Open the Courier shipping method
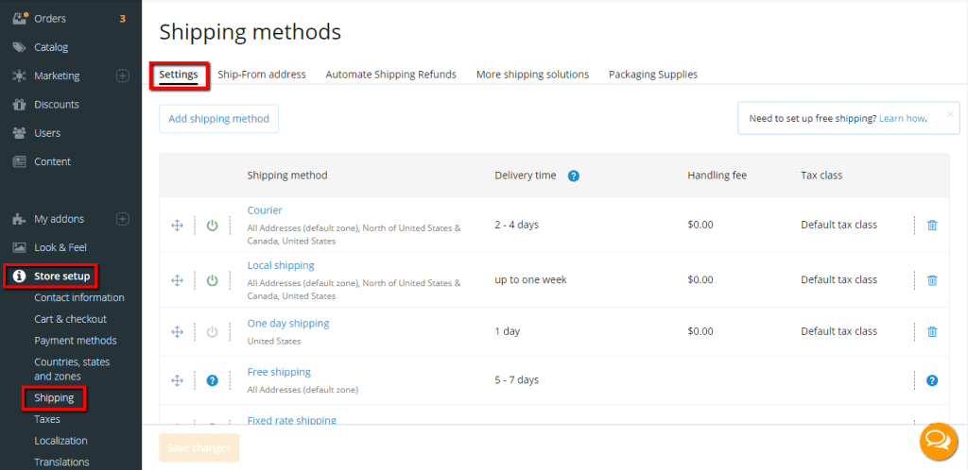The width and height of the screenshot is (968, 470). click(265, 210)
